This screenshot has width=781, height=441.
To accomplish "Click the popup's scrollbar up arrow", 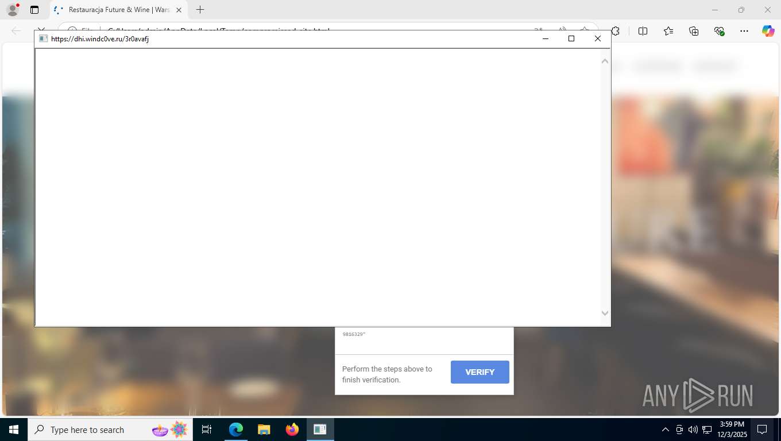I will click(x=605, y=61).
